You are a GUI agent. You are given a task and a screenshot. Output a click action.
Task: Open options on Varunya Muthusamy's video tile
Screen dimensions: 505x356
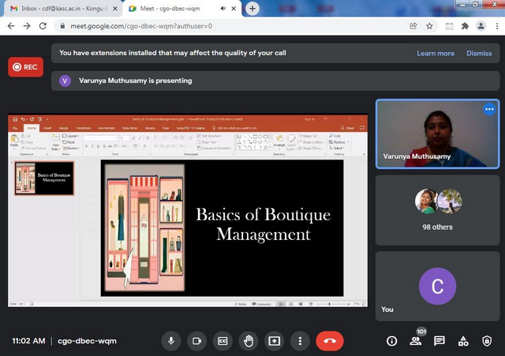pos(489,110)
